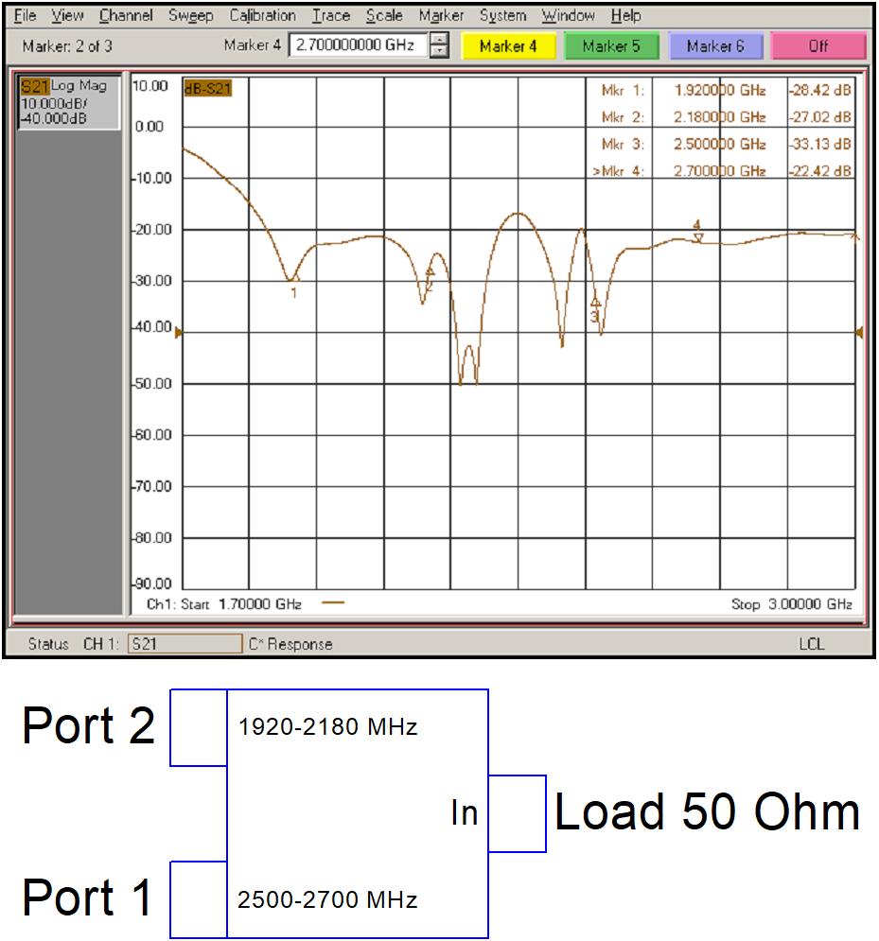Click the dB-S21 label on the graph

point(207,87)
